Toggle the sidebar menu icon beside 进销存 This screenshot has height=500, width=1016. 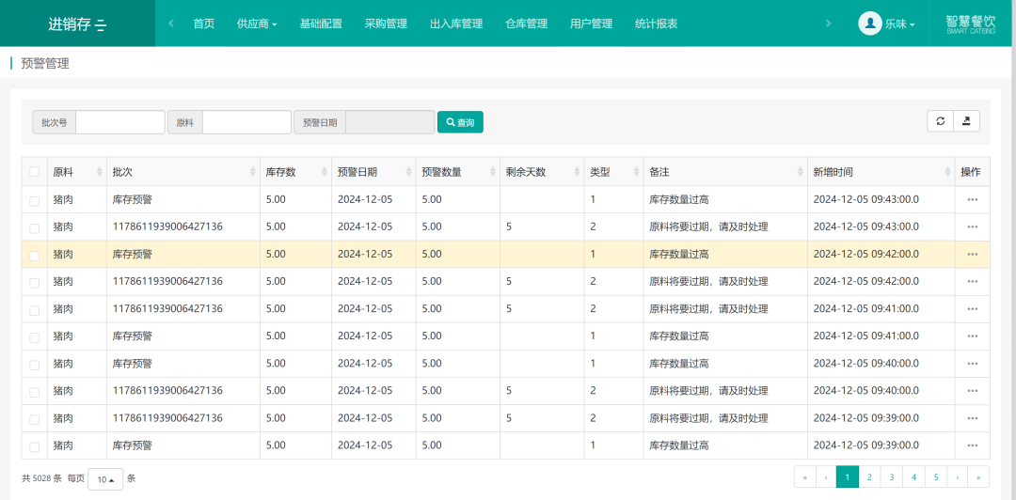(101, 25)
